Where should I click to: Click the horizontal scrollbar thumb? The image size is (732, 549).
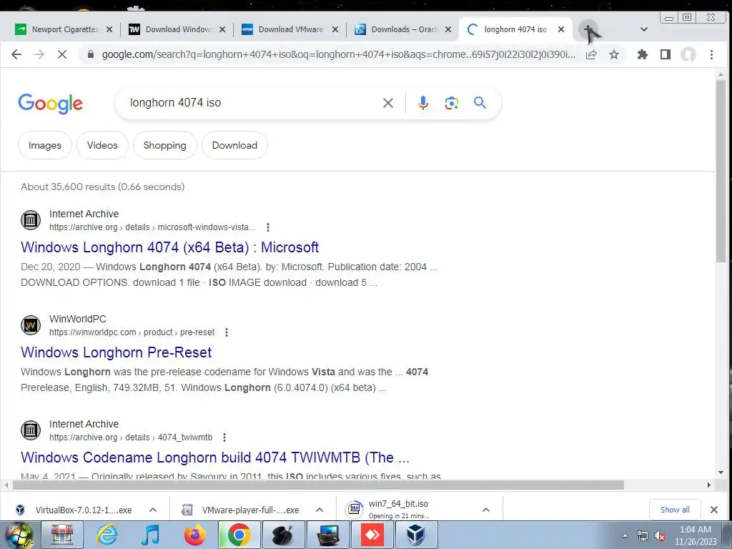[x=318, y=485]
